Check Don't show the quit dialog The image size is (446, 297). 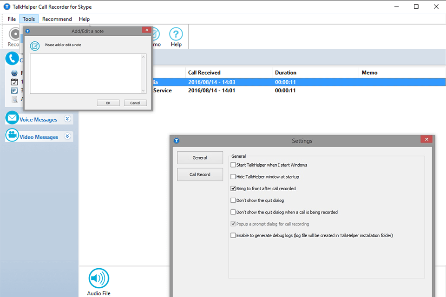point(233,200)
